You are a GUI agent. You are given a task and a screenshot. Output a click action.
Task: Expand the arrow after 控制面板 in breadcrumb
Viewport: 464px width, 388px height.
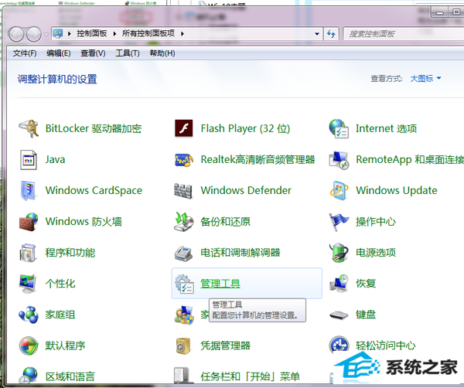coord(114,34)
